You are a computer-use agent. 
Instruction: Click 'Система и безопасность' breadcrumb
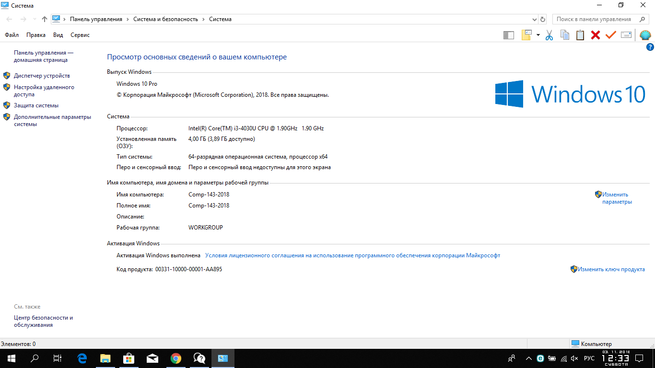[x=165, y=19]
